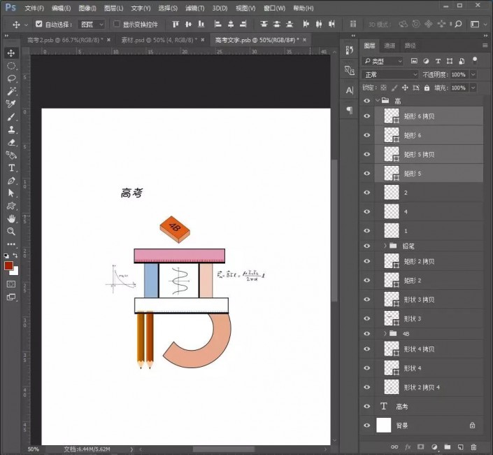
Task: Hide the 4B group
Action: tap(367, 333)
